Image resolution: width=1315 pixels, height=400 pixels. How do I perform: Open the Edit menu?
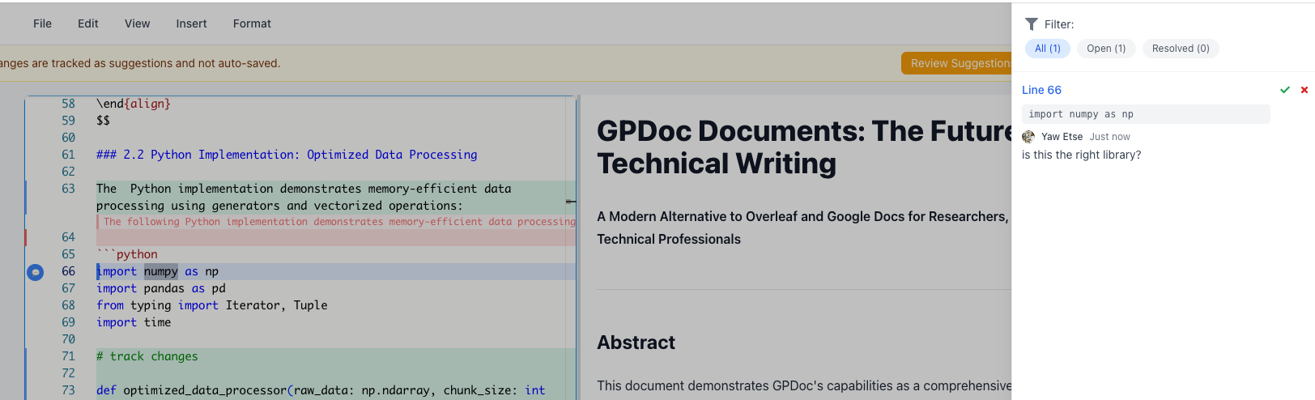(88, 23)
